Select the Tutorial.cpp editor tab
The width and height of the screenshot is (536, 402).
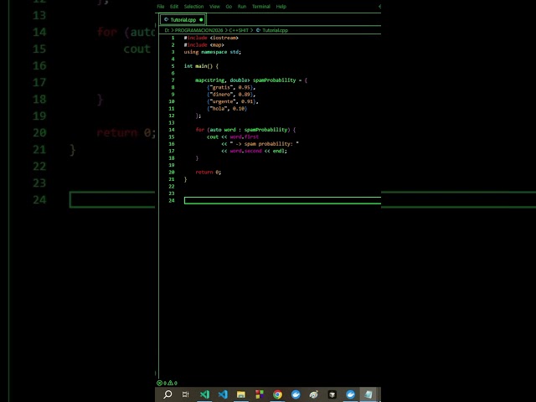(x=183, y=20)
